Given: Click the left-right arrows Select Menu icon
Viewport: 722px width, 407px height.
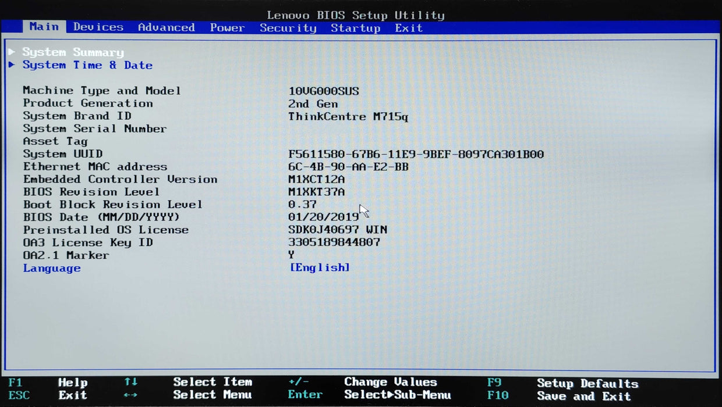Looking at the screenshot, I should (130, 395).
